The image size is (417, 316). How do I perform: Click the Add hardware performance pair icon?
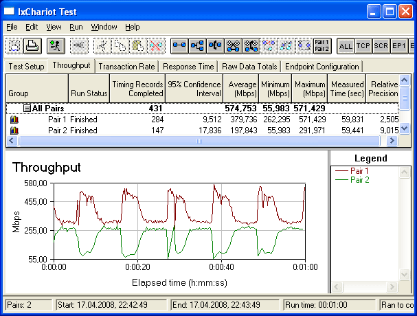(x=234, y=46)
